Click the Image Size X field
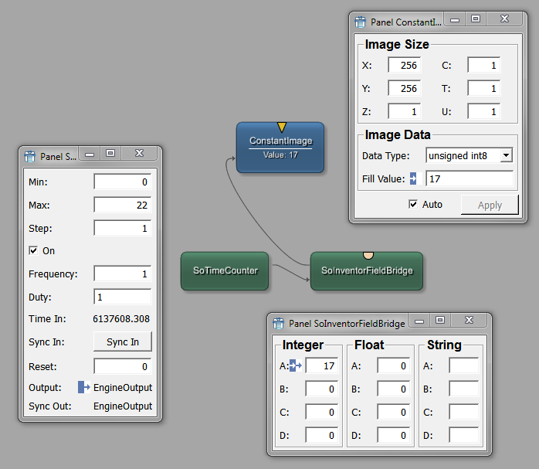Screen dimensions: 539x469 pyautogui.click(x=404, y=66)
